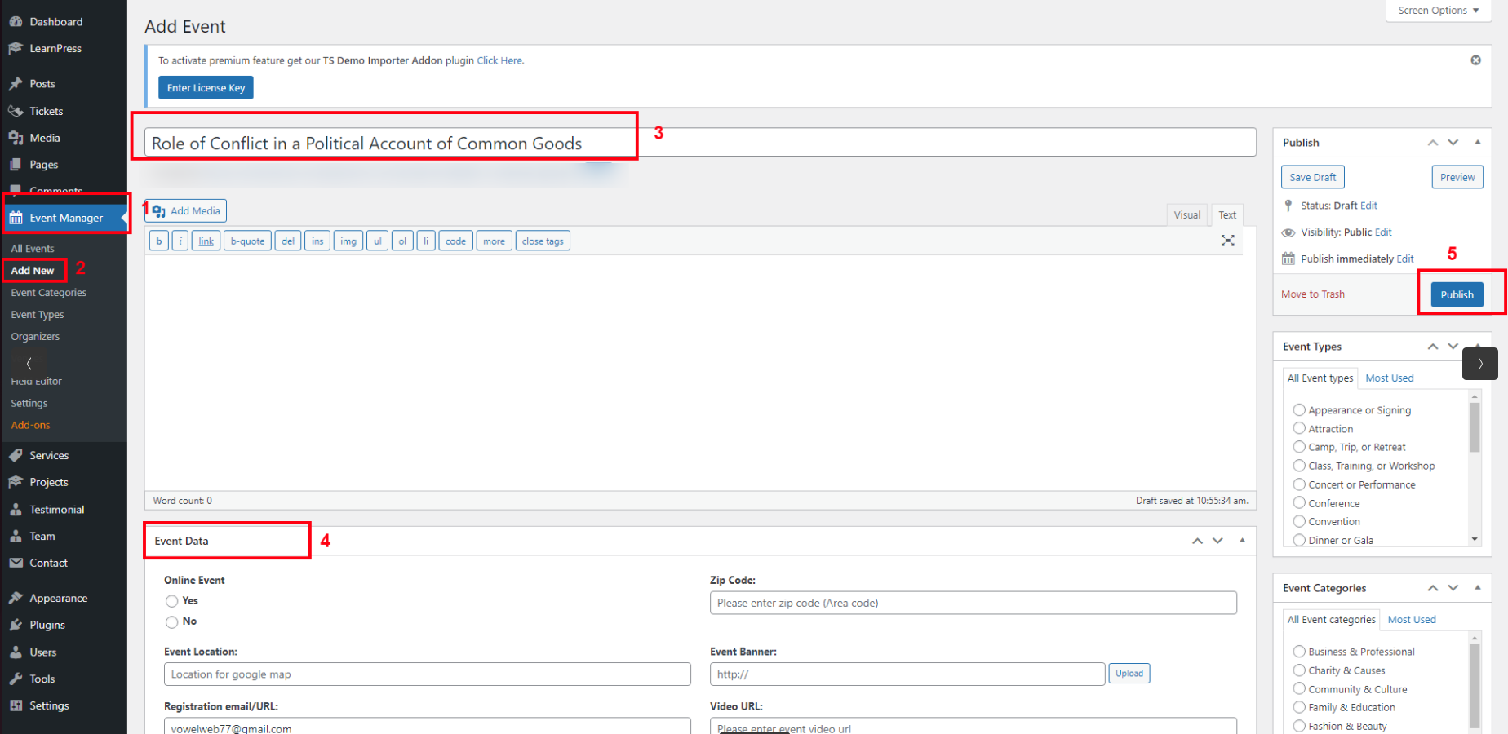Click the distraction-free fullscreen editor icon
This screenshot has height=734, width=1508.
(x=1227, y=241)
